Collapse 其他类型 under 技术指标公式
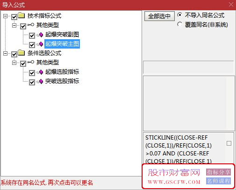The height and width of the screenshot is (190, 236). point(14,25)
